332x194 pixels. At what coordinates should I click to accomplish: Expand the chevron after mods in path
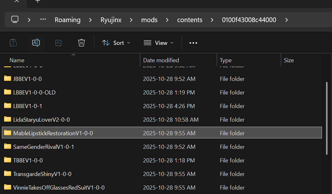point(167,20)
